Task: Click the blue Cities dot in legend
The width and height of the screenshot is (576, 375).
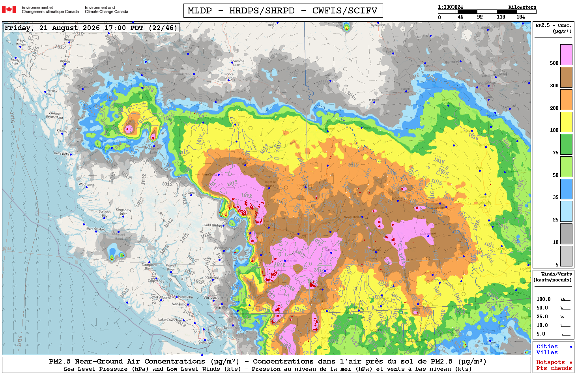Action: coord(571,347)
